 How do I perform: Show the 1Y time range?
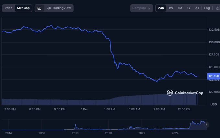tap(189, 8)
